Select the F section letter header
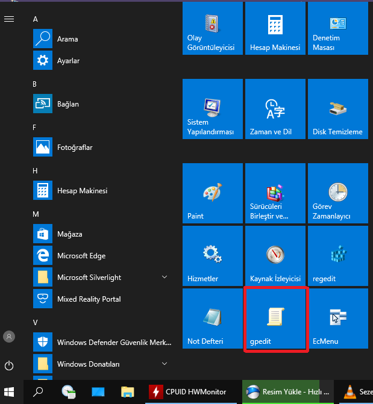This screenshot has width=373, height=404. (x=34, y=127)
